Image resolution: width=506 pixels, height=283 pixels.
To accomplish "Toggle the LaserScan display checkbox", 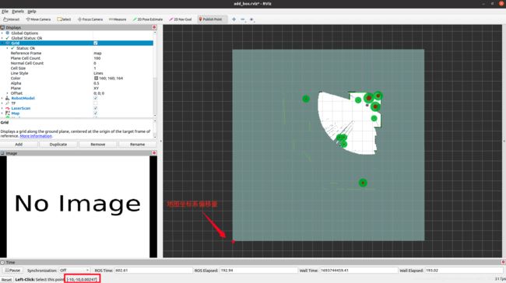I will [95, 108].
